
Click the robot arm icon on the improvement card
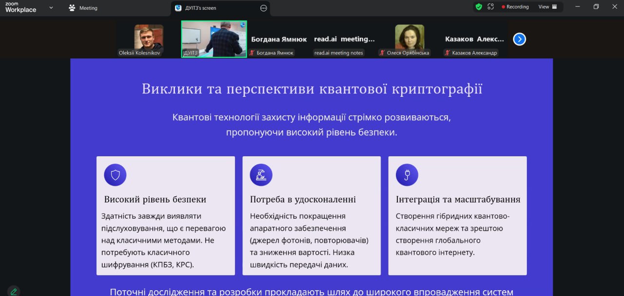(261, 175)
